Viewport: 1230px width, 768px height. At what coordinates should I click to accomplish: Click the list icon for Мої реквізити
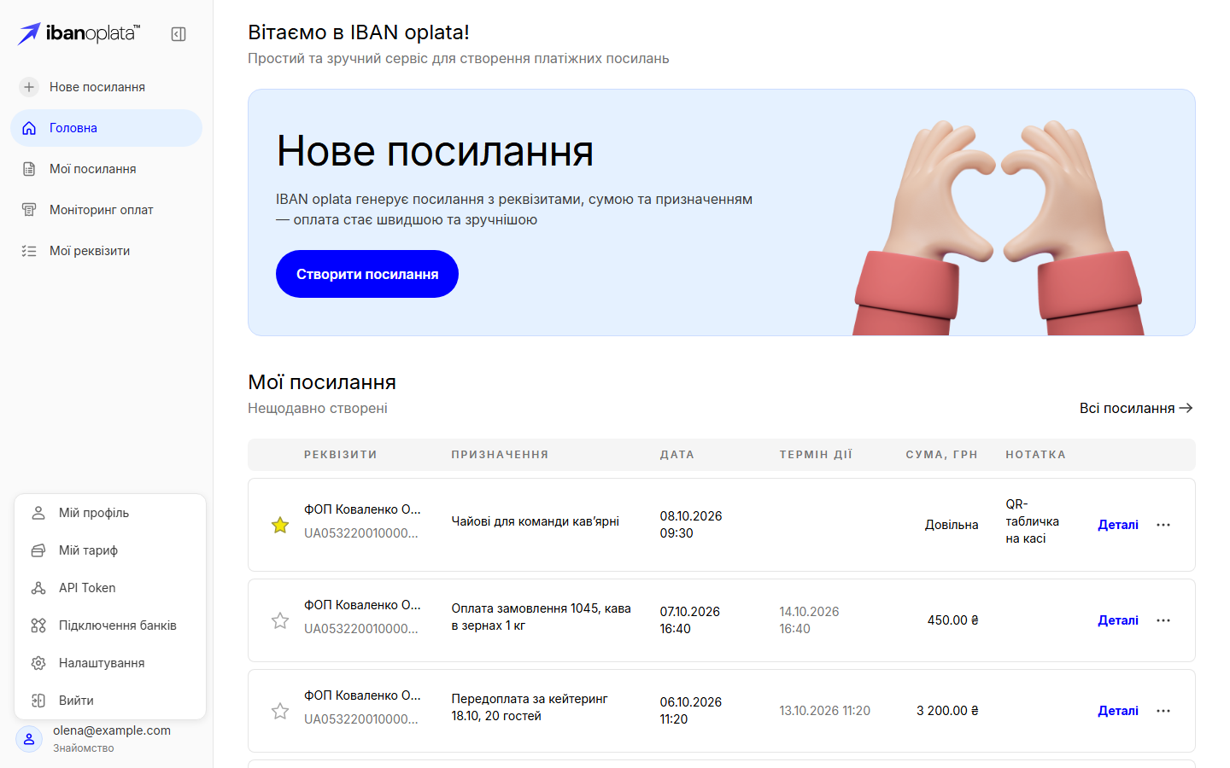(29, 251)
